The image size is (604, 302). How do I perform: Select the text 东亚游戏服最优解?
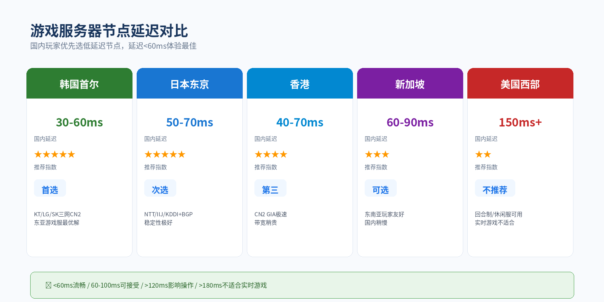(x=57, y=223)
